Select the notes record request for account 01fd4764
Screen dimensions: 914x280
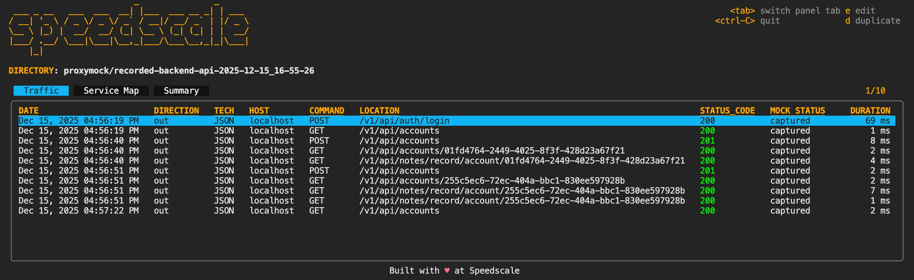[522, 161]
